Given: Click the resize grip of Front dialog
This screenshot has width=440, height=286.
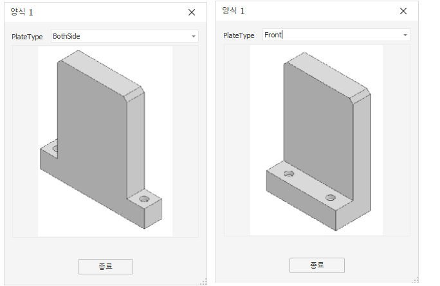Looking at the screenshot, I should pyautogui.click(x=416, y=280).
